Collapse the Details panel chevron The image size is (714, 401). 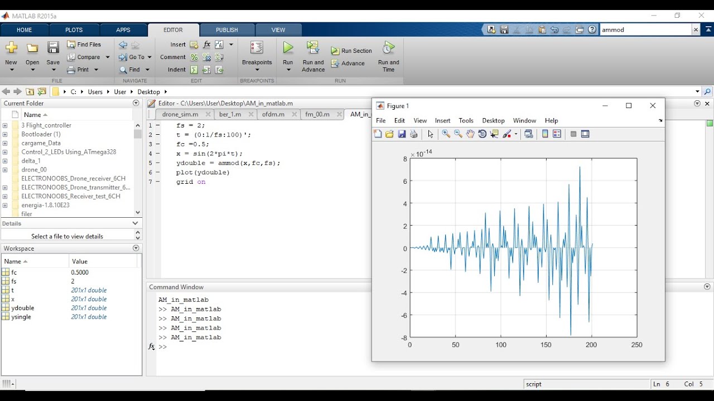[135, 223]
